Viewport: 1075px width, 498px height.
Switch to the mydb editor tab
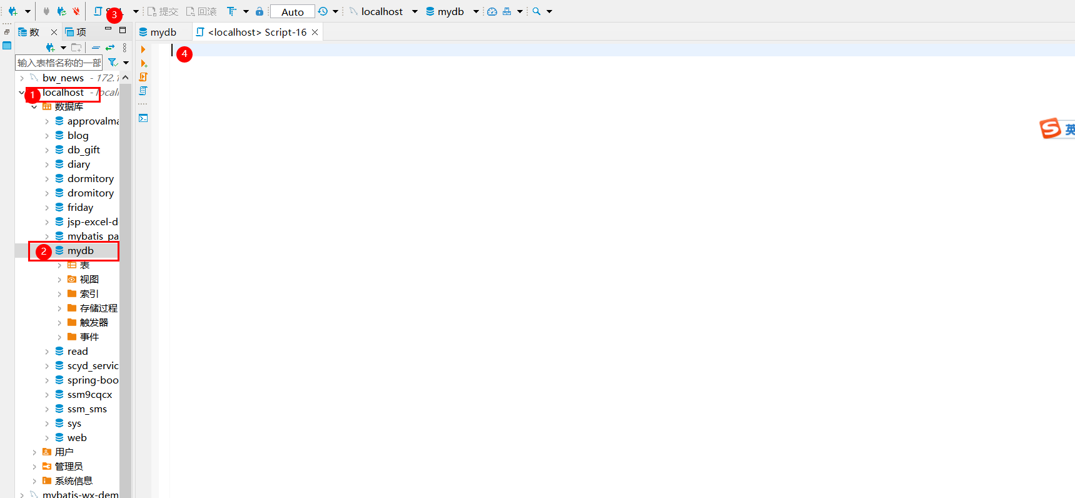point(158,32)
